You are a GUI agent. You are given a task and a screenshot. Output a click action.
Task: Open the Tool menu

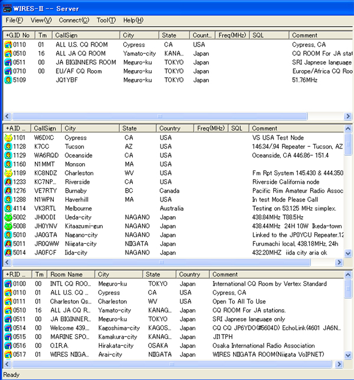pyautogui.click(x=106, y=20)
